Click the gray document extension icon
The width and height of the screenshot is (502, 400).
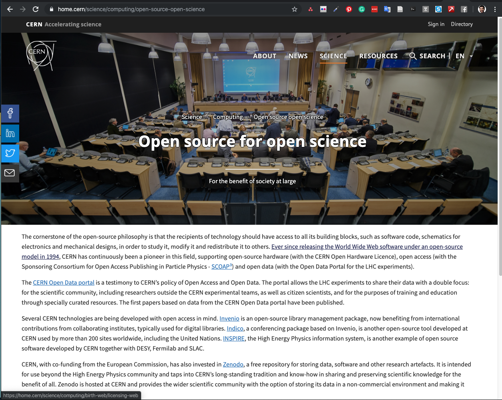[x=400, y=9]
